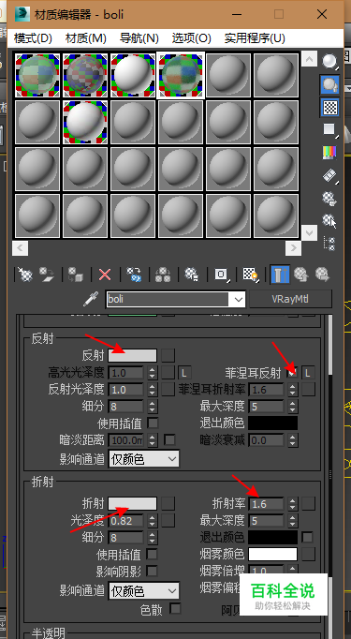Toggle the L lock beside 高光光泽度
This screenshot has width=351, height=639.
[x=184, y=373]
